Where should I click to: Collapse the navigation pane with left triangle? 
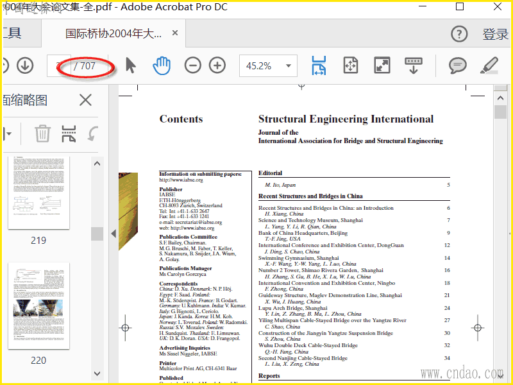pos(114,234)
